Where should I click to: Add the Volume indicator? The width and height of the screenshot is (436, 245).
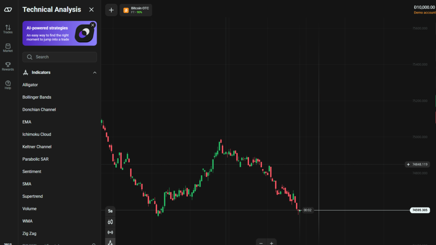point(29,208)
